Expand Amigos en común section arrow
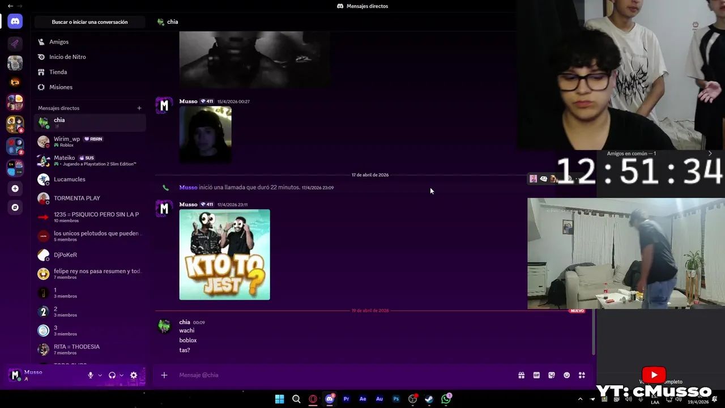The image size is (725, 408). [710, 154]
